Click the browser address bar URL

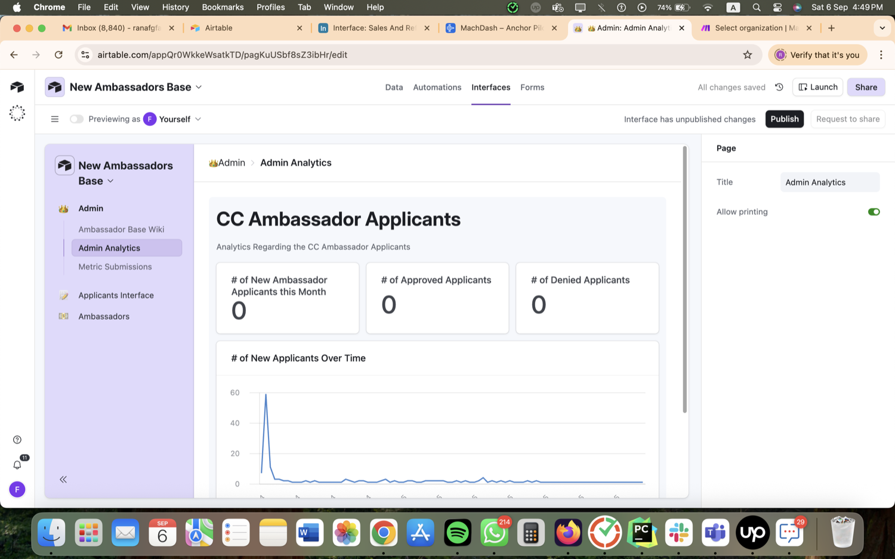pyautogui.click(x=223, y=55)
